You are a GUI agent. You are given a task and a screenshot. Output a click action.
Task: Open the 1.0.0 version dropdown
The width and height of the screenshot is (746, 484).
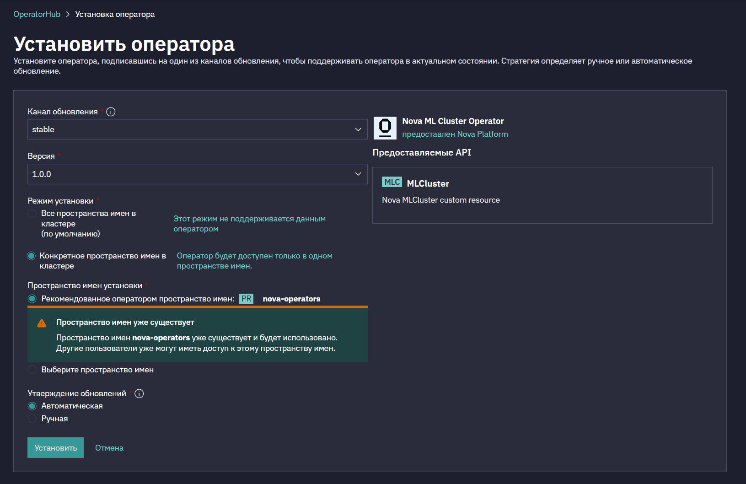pos(198,174)
